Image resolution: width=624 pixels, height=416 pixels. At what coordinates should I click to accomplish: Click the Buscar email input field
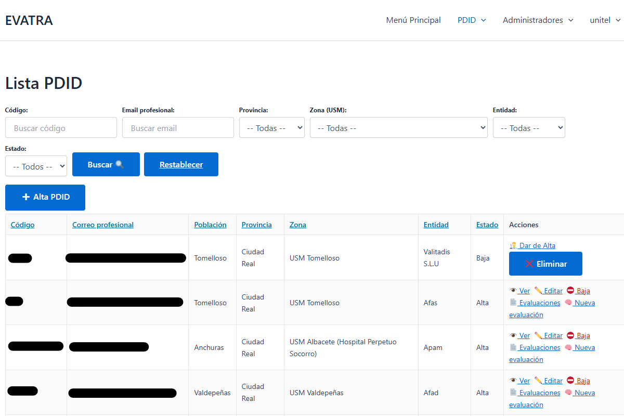178,127
